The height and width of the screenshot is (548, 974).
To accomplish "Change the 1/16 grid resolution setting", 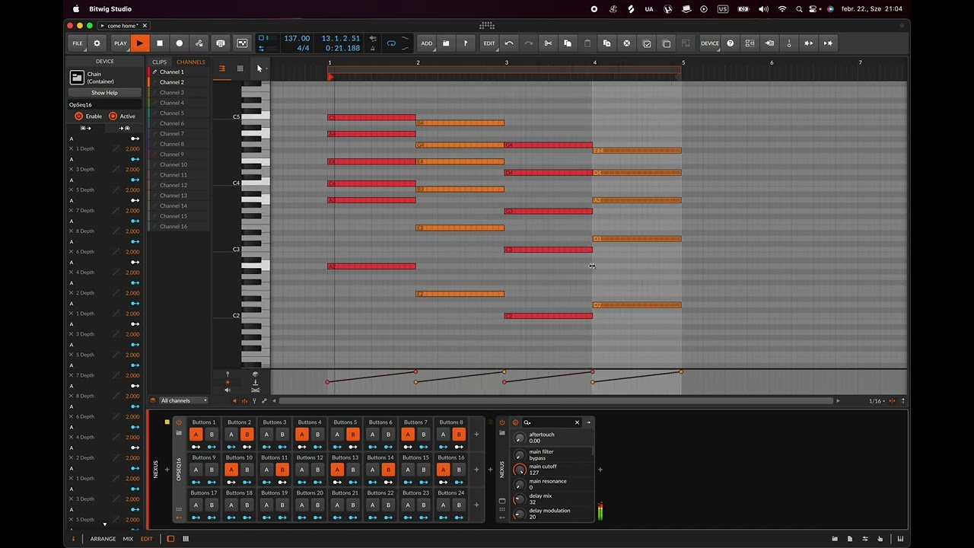I will 877,401.
